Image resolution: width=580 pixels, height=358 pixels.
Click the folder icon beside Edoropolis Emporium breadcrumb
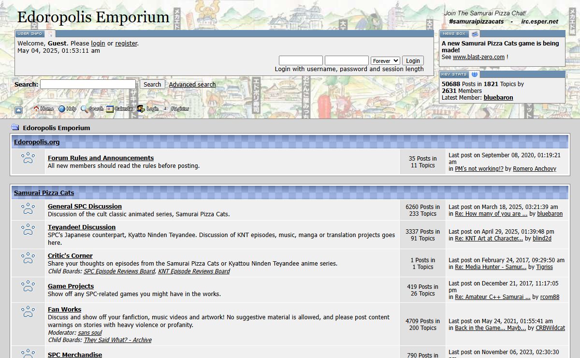click(15, 127)
